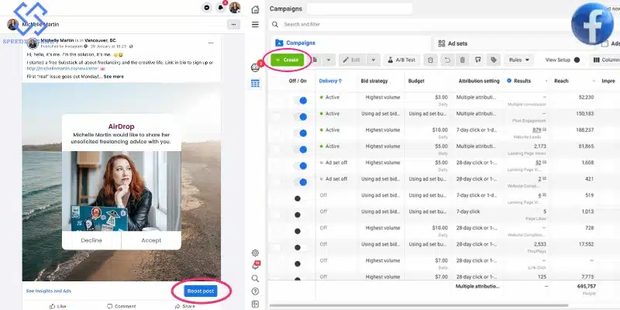Expand the Rules dropdown
Screen dimensions: 620x310
tap(521, 60)
